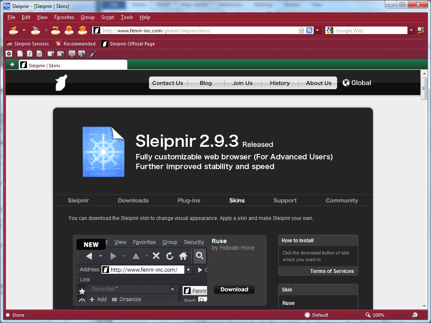Click the RSS feed icon beside the address bar
The width and height of the screenshot is (431, 323).
[x=309, y=30]
